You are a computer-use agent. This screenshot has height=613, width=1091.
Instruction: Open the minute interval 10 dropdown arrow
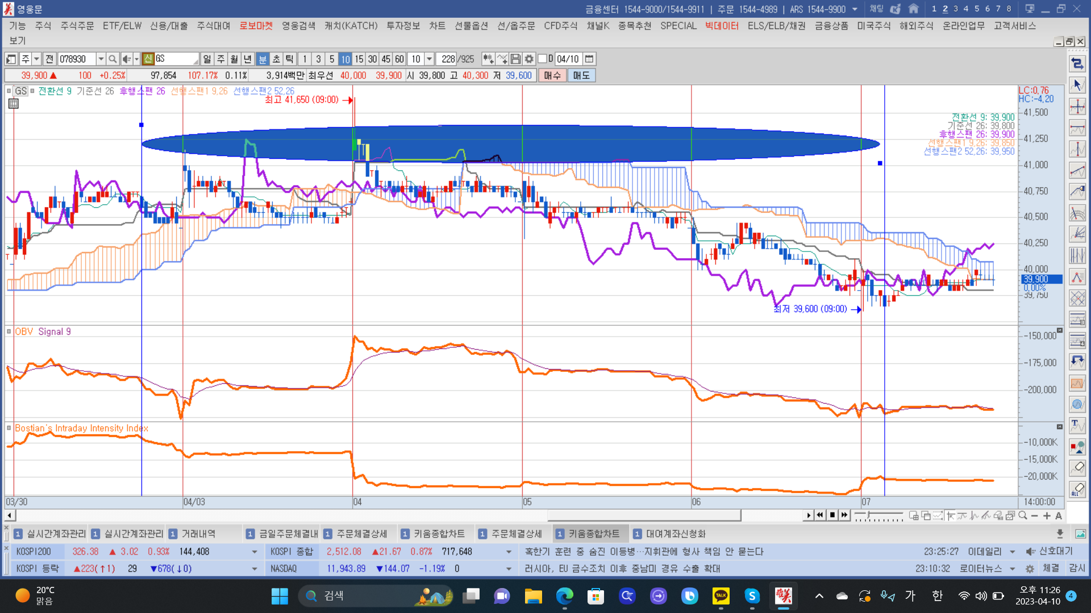point(430,59)
